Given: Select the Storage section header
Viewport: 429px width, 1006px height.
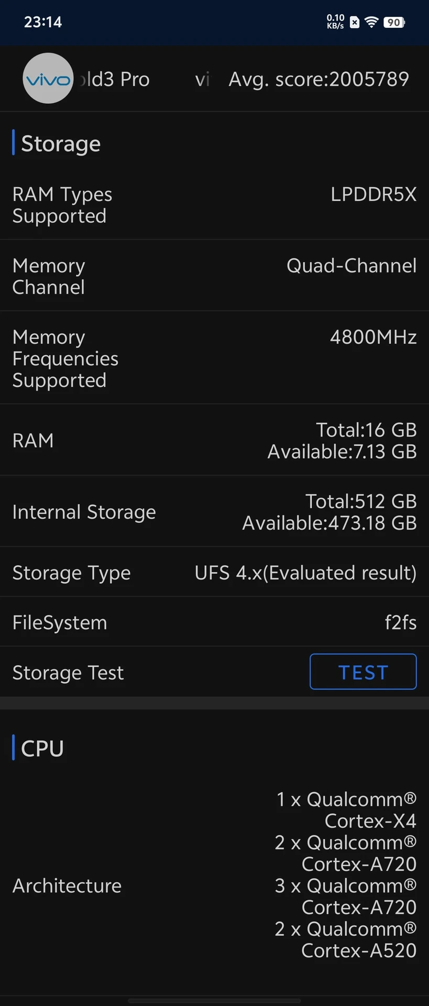Looking at the screenshot, I should [60, 144].
